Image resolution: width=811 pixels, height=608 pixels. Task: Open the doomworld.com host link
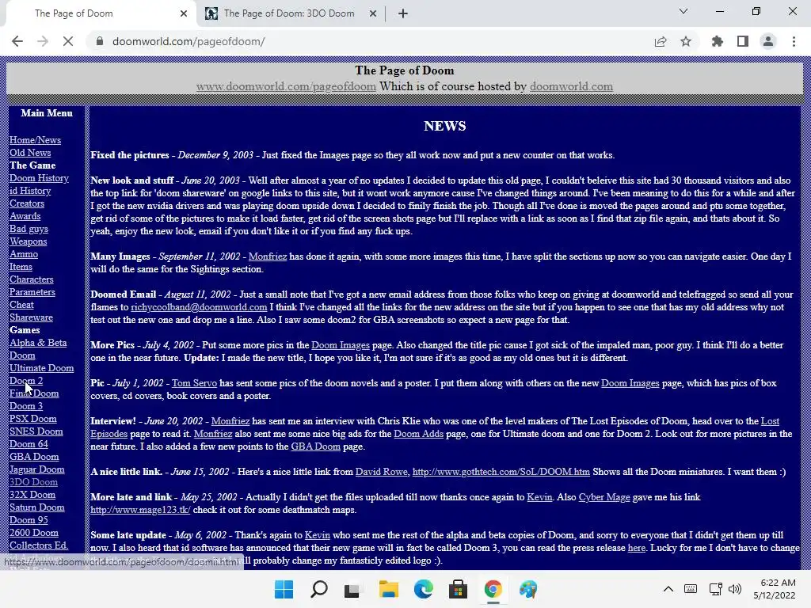[x=571, y=86]
